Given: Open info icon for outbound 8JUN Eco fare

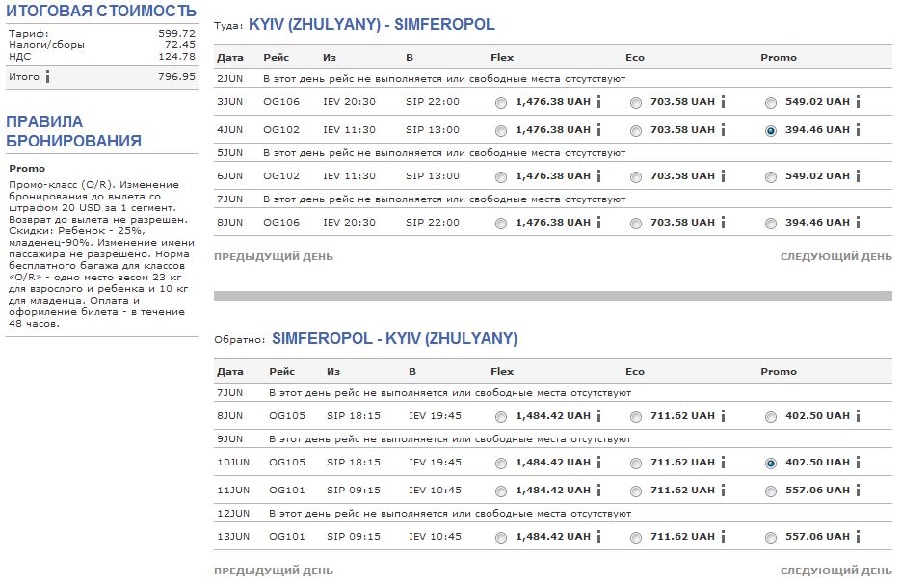Looking at the screenshot, I should coord(723,222).
